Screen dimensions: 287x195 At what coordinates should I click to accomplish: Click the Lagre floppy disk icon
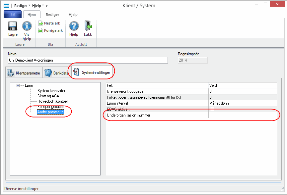pyautogui.click(x=13, y=26)
